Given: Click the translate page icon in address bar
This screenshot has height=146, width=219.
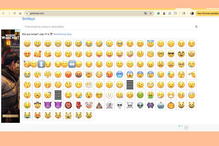Looking at the screenshot, I should point(146,13).
